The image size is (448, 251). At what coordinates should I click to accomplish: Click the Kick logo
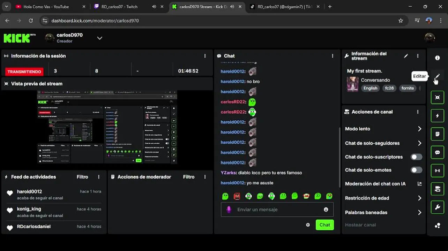(20, 38)
